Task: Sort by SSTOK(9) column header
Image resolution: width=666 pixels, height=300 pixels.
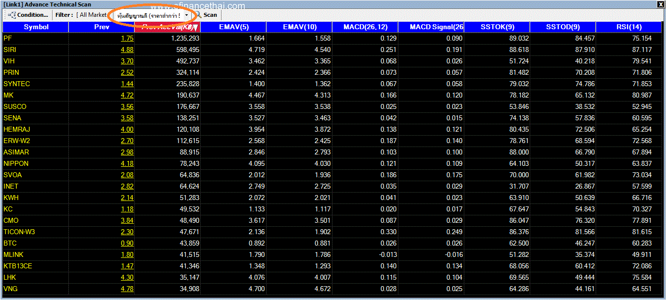Action: [x=497, y=27]
